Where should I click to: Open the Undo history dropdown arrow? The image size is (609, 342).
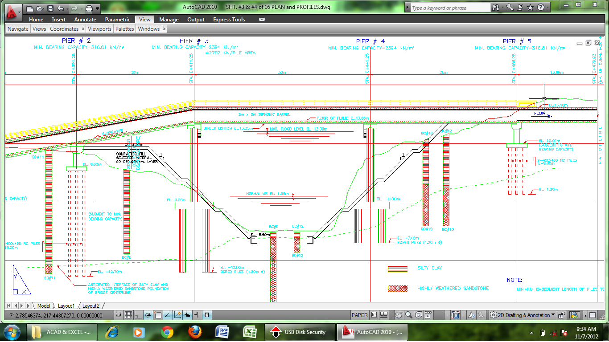[67, 9]
